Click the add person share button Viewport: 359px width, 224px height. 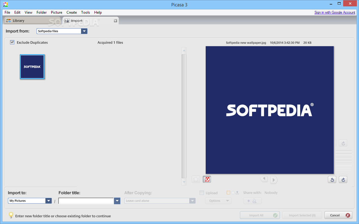(x=252, y=201)
